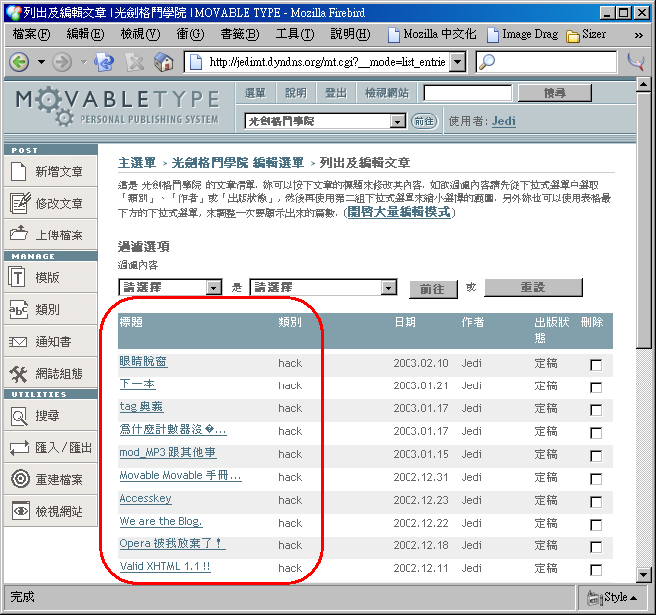Click the 搜尋 sidebar search icon
Viewport: 656px width, 615px height.
click(19, 416)
